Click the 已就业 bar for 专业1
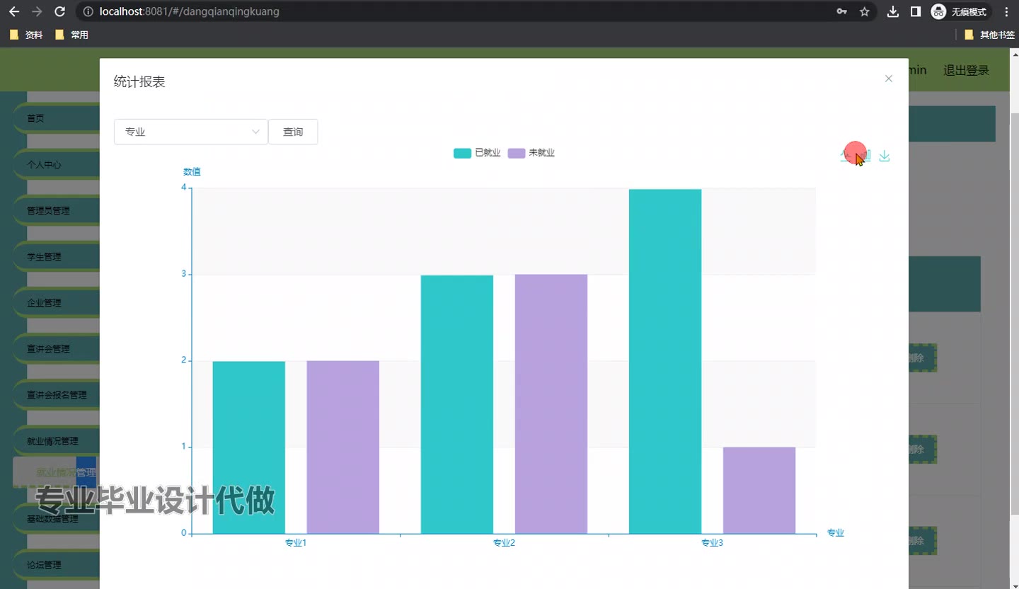The width and height of the screenshot is (1019, 589). pyautogui.click(x=249, y=447)
